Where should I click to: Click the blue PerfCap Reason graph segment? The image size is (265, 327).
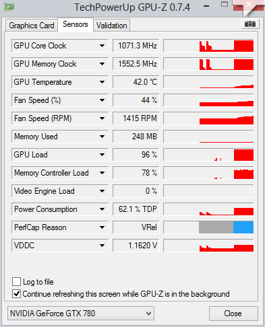pyautogui.click(x=243, y=227)
